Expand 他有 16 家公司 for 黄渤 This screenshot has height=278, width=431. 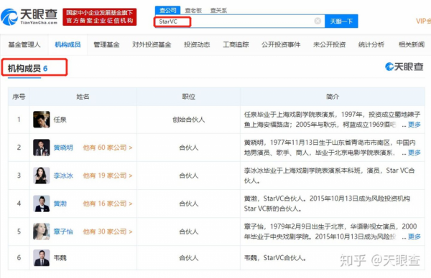(x=108, y=203)
